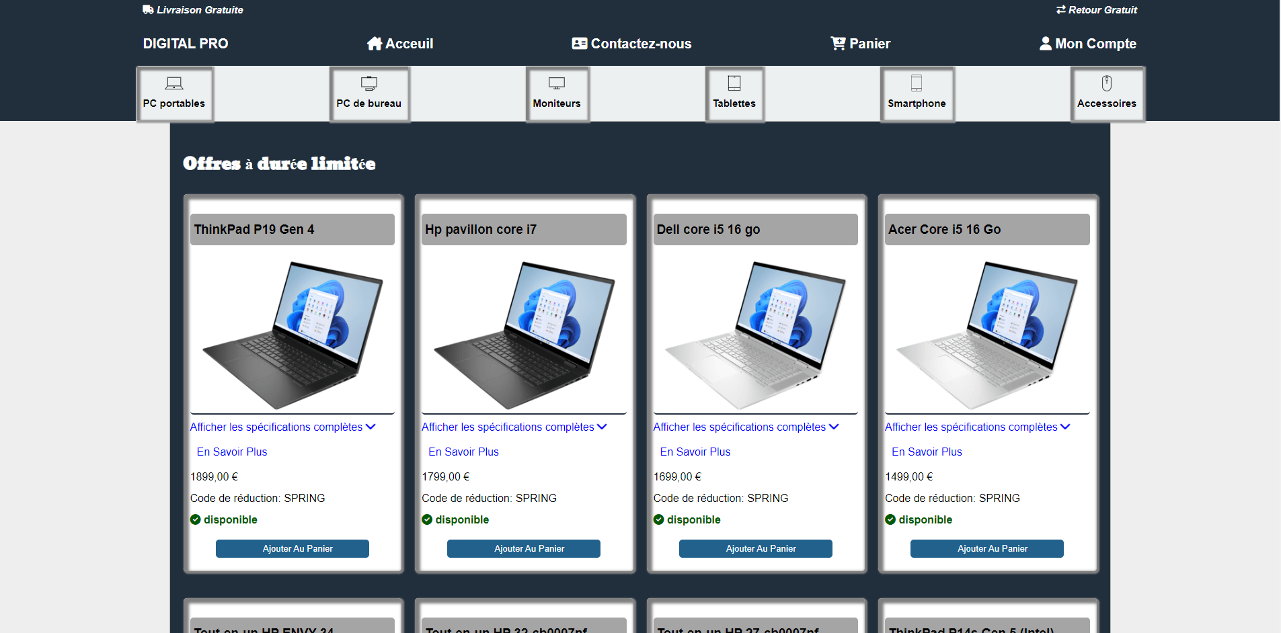Click the Retour Gratuit text
Screen dimensions: 1281x633
(x=1103, y=10)
